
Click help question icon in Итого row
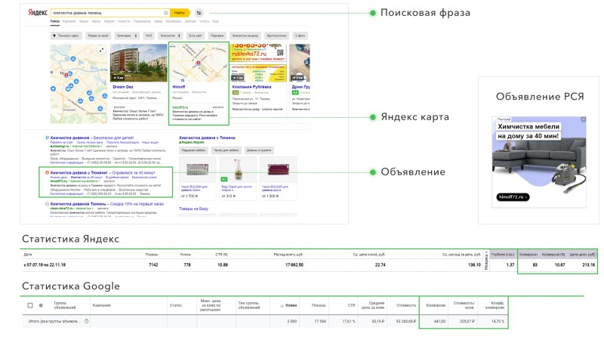86,321
